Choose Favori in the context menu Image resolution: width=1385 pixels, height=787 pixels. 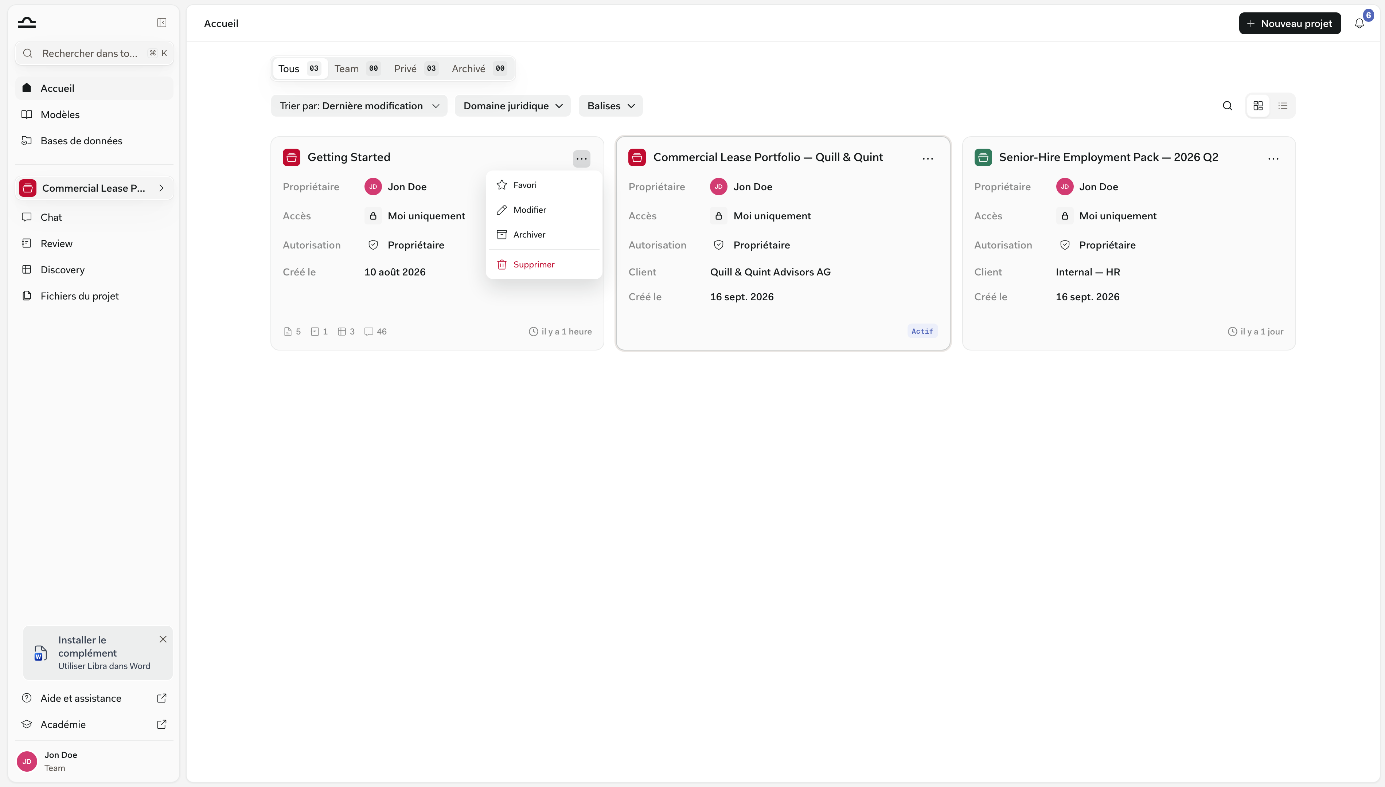coord(544,185)
